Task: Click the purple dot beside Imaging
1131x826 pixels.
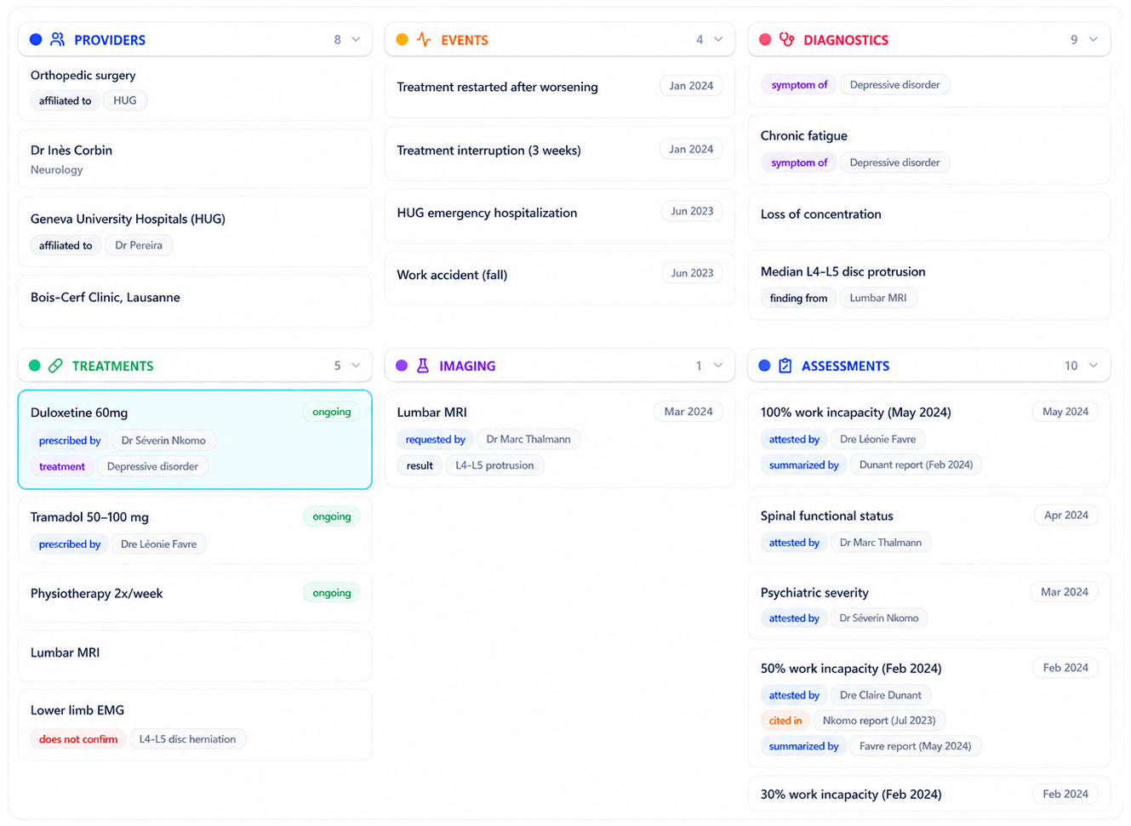Action: (x=402, y=366)
